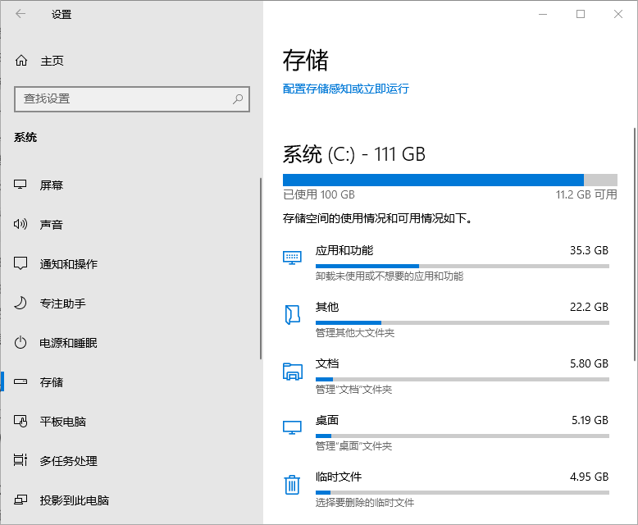Click the 通知和操作 notification icon
The width and height of the screenshot is (638, 525).
coord(21,263)
